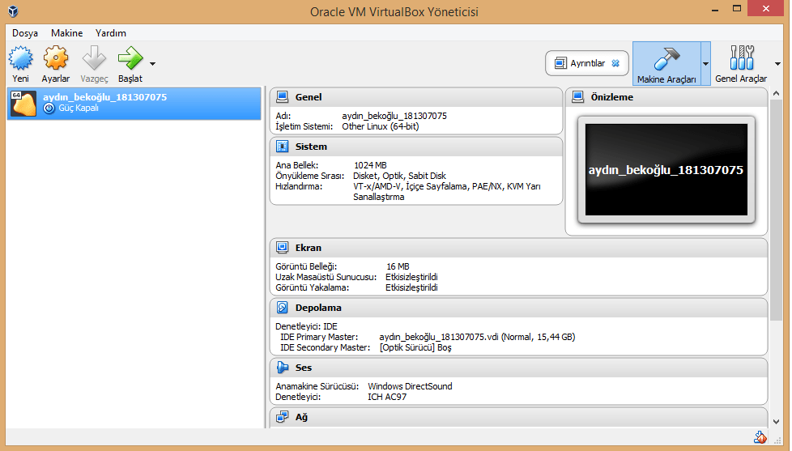Open Genel Araçlar tools

(741, 64)
